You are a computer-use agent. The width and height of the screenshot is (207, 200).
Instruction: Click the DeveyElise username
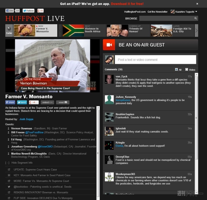(x=122, y=157)
